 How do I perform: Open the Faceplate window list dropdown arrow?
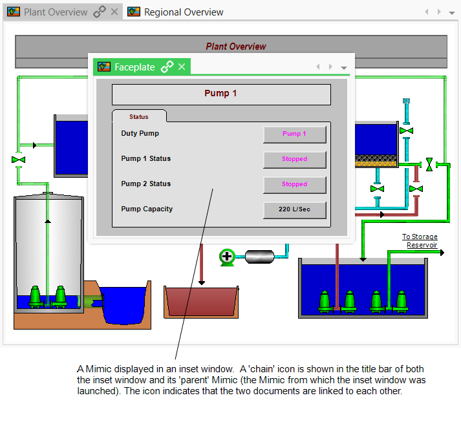344,67
